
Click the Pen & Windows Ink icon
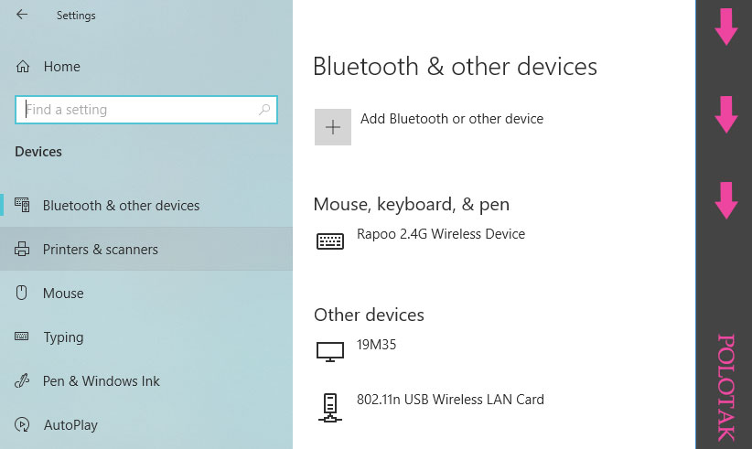22,381
